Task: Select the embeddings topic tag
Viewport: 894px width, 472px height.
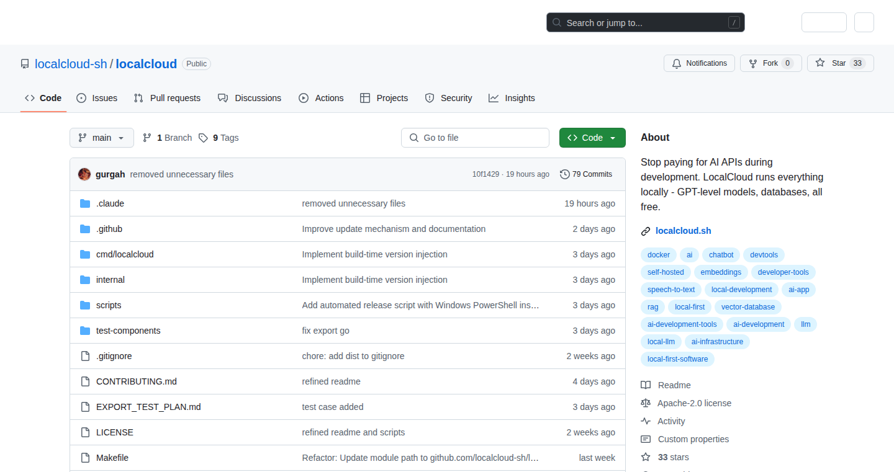Action: [721, 272]
